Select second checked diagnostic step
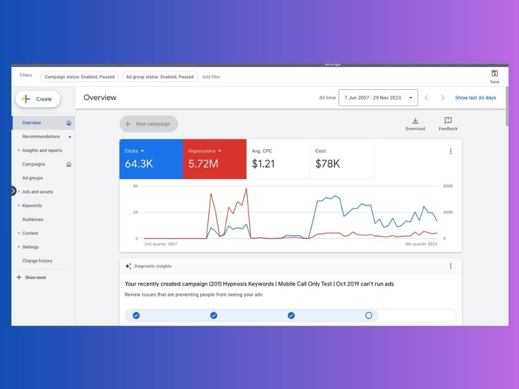Viewport: 519px width, 389px height. tap(214, 315)
